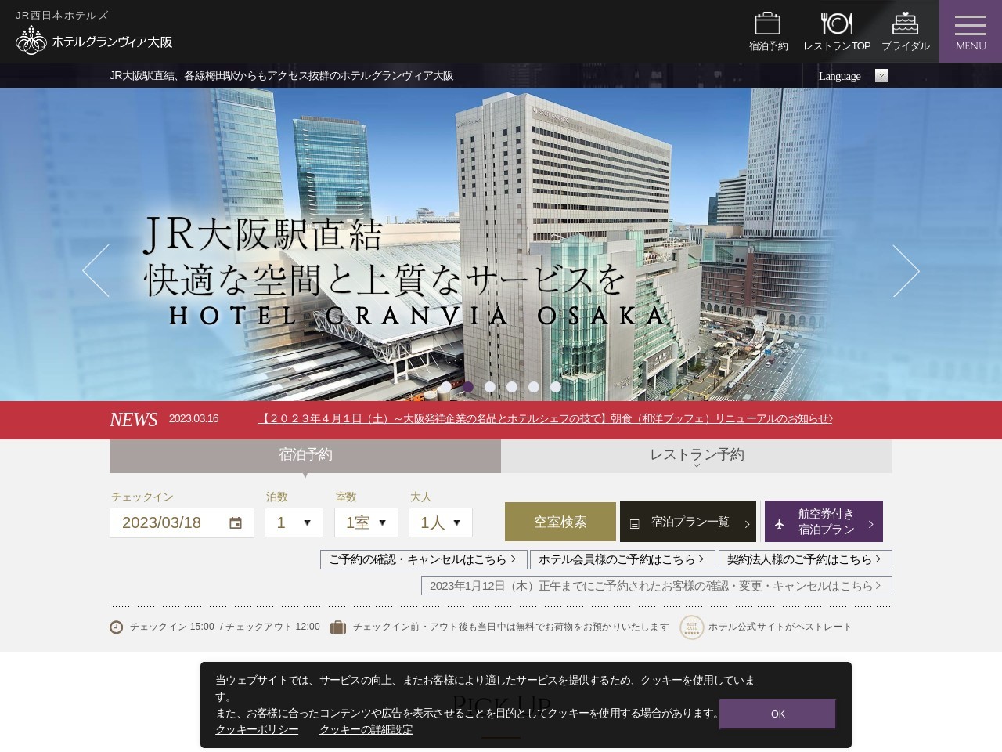Select the second carousel dot
1002x752 pixels.
pos(467,386)
